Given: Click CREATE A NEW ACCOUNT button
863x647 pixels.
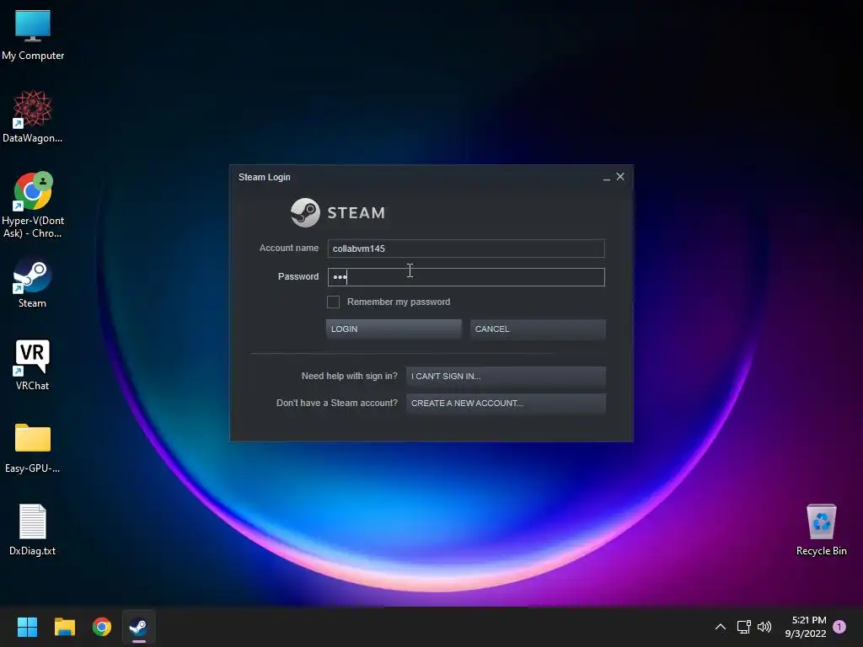Looking at the screenshot, I should [506, 404].
